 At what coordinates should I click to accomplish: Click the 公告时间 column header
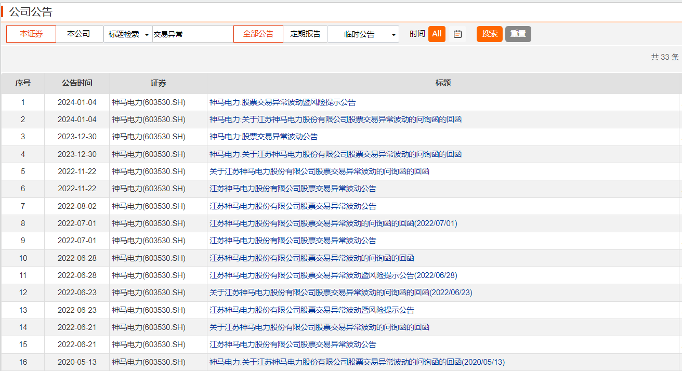77,83
